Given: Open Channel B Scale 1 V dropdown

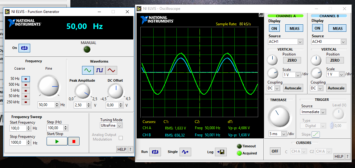Looking at the screenshot, I should coord(335,74).
